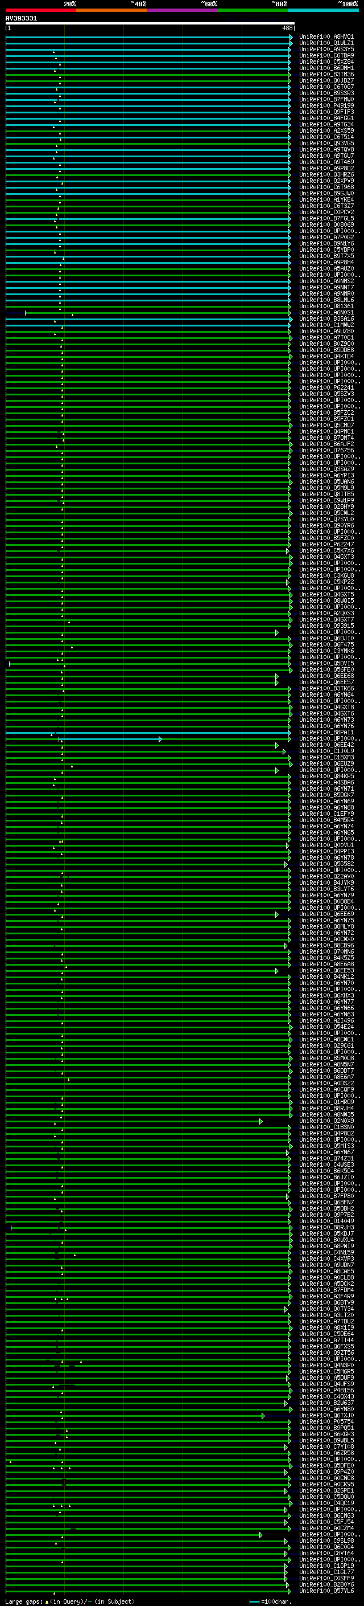Open hit label UniRef100_A5AUZ0
This screenshot has width=364, height=1606.
pos(326,269)
